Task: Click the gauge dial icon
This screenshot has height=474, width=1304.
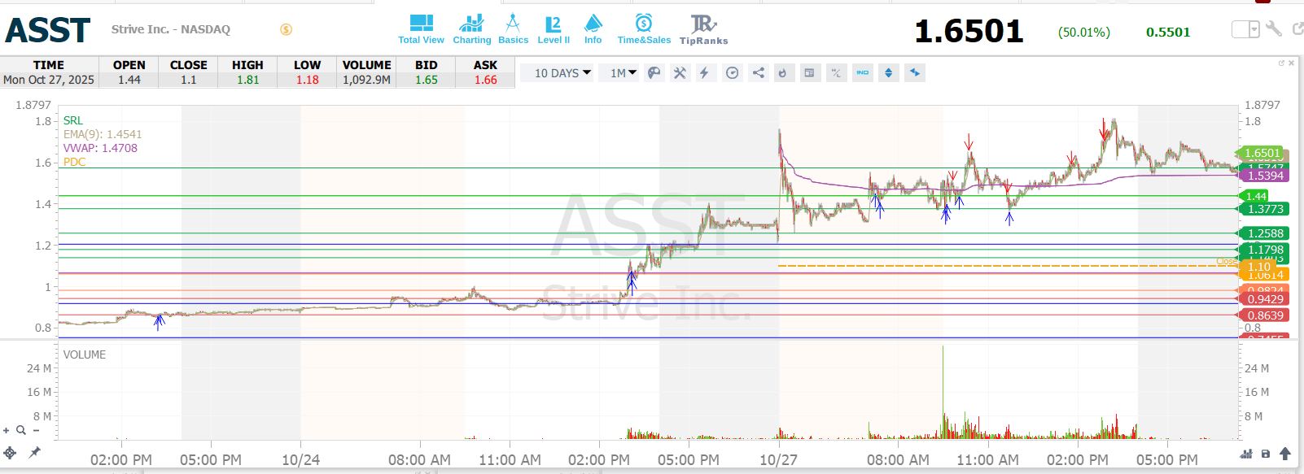Action: click(x=732, y=73)
